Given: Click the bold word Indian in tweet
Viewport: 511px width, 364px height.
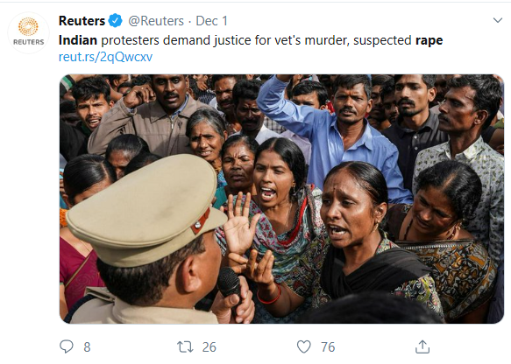Looking at the screenshot, I should coord(78,40).
